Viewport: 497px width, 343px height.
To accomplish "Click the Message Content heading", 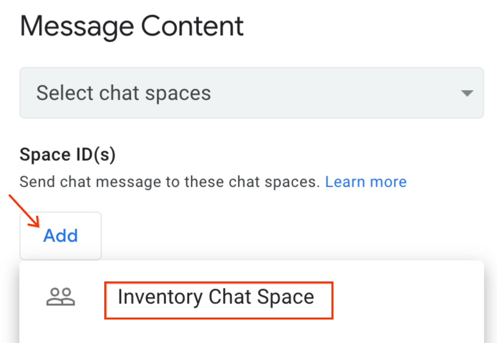I will coord(132,26).
